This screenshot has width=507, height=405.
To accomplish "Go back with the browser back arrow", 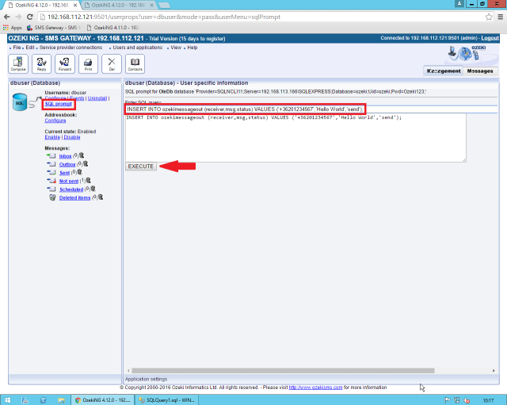I will pos(7,17).
